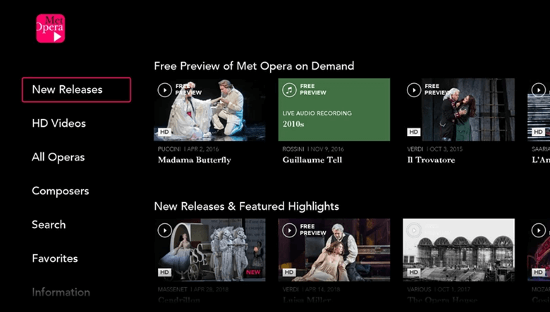Open Information menu item
The image size is (550, 312).
click(61, 292)
